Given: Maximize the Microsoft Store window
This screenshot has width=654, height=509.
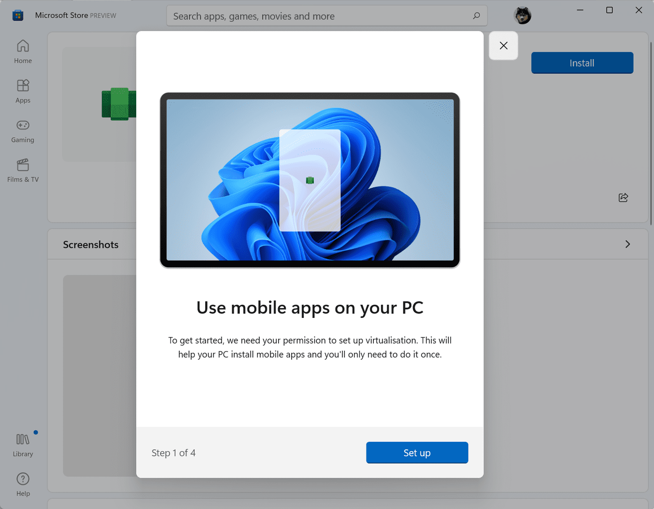Looking at the screenshot, I should pos(609,10).
